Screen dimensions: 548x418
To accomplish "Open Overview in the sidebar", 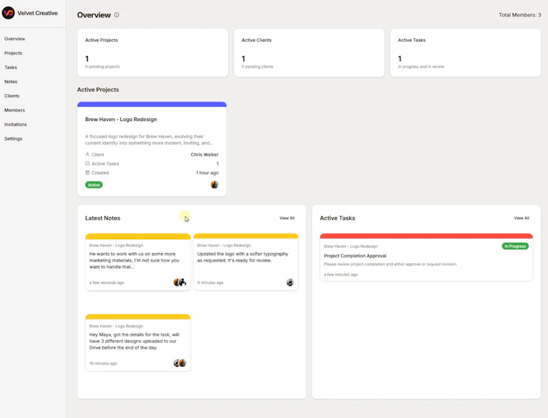I will click(14, 39).
